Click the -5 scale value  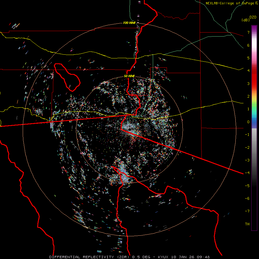247,186
